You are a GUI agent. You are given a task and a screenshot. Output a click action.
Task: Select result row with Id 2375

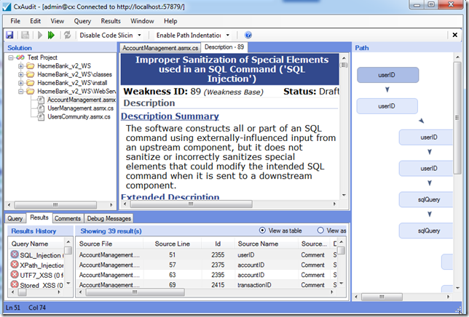click(x=206, y=265)
